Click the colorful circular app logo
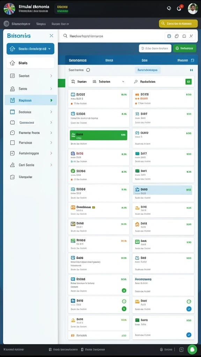 click(x=9, y=9)
